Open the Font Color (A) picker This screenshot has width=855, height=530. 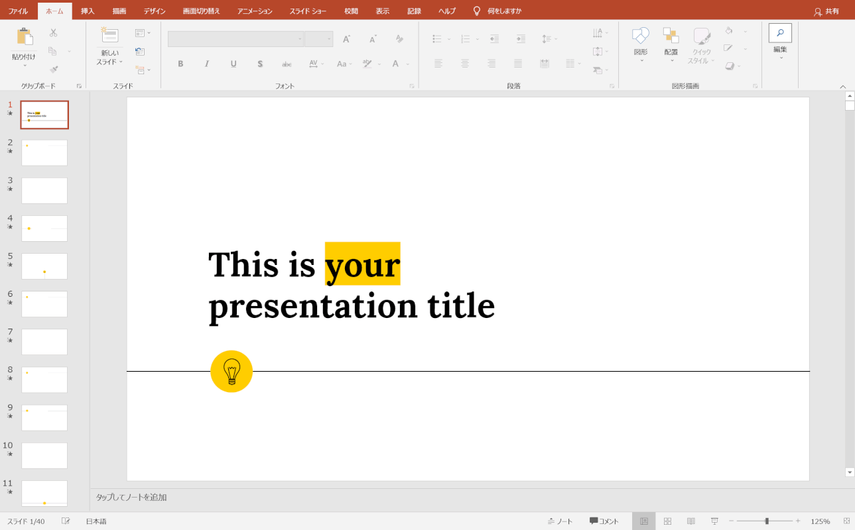[x=395, y=64]
